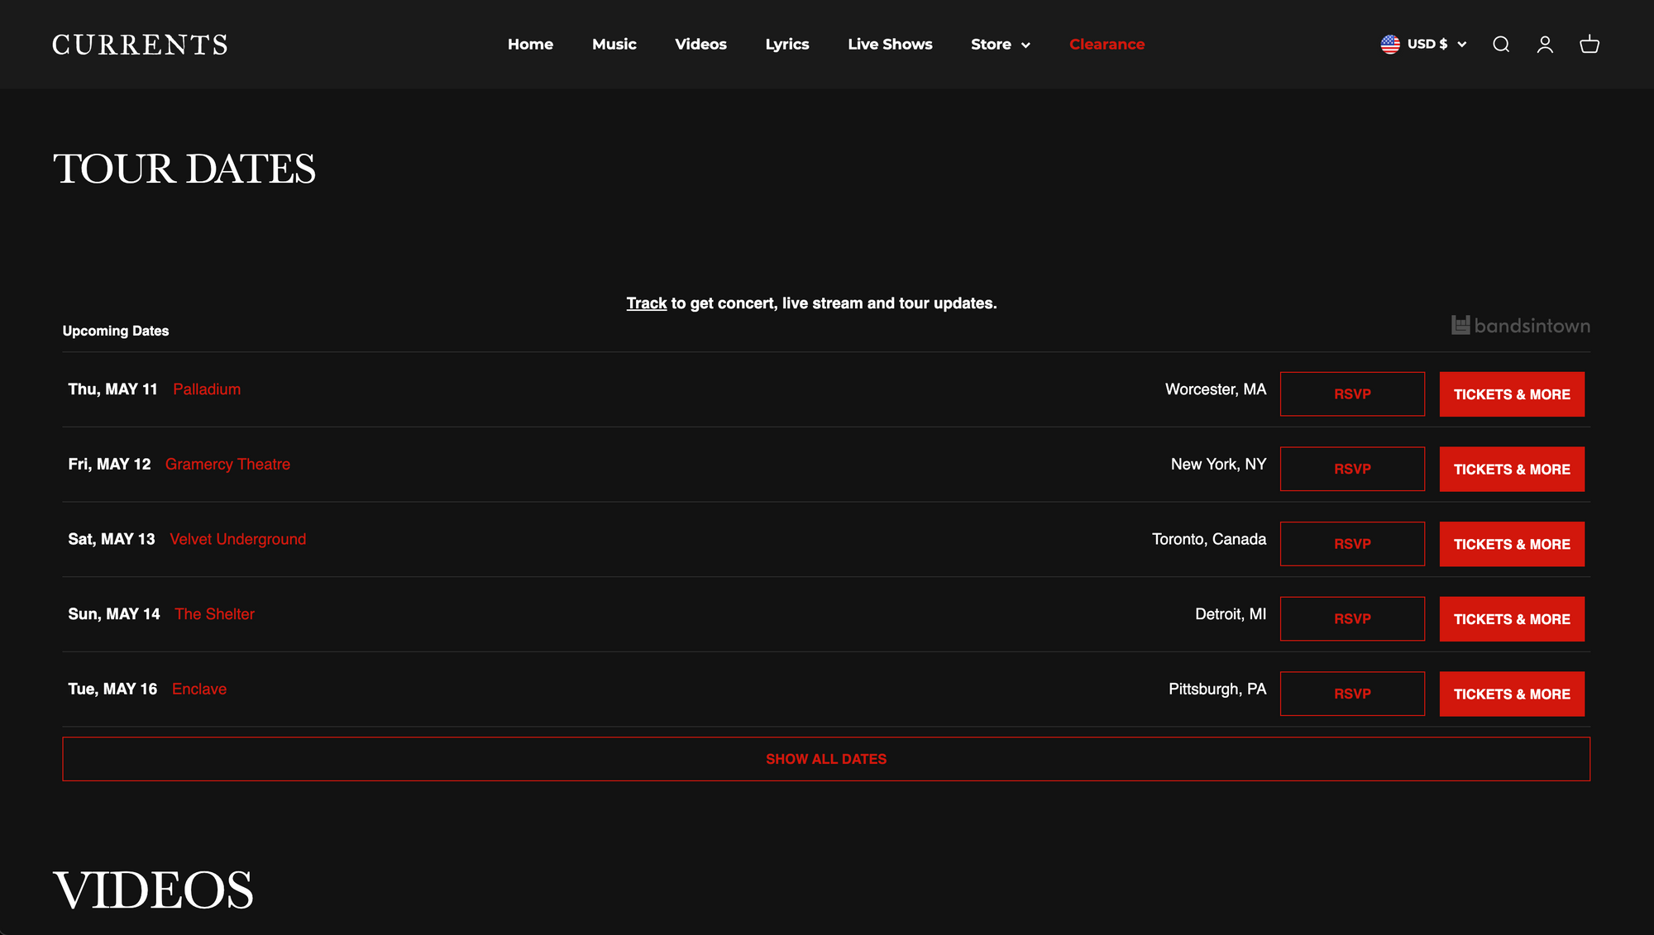Open the Videos nav item
This screenshot has height=935, width=1654.
(700, 45)
